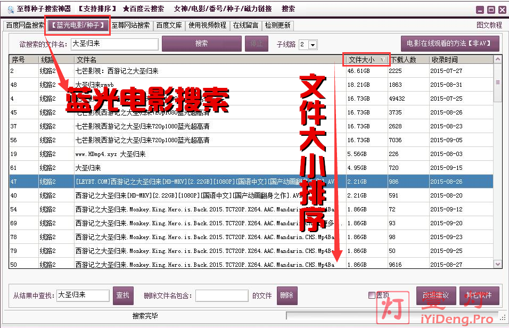Viewport: 509px width, 328px height.
Task: Select row 大圣归来rmvb
Action: pos(251,85)
